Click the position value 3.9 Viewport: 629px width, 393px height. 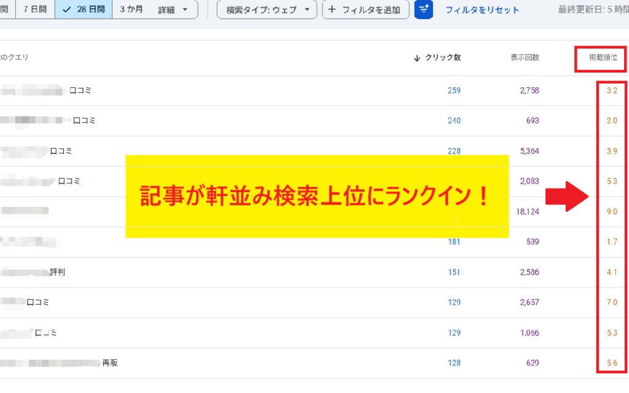coord(612,151)
